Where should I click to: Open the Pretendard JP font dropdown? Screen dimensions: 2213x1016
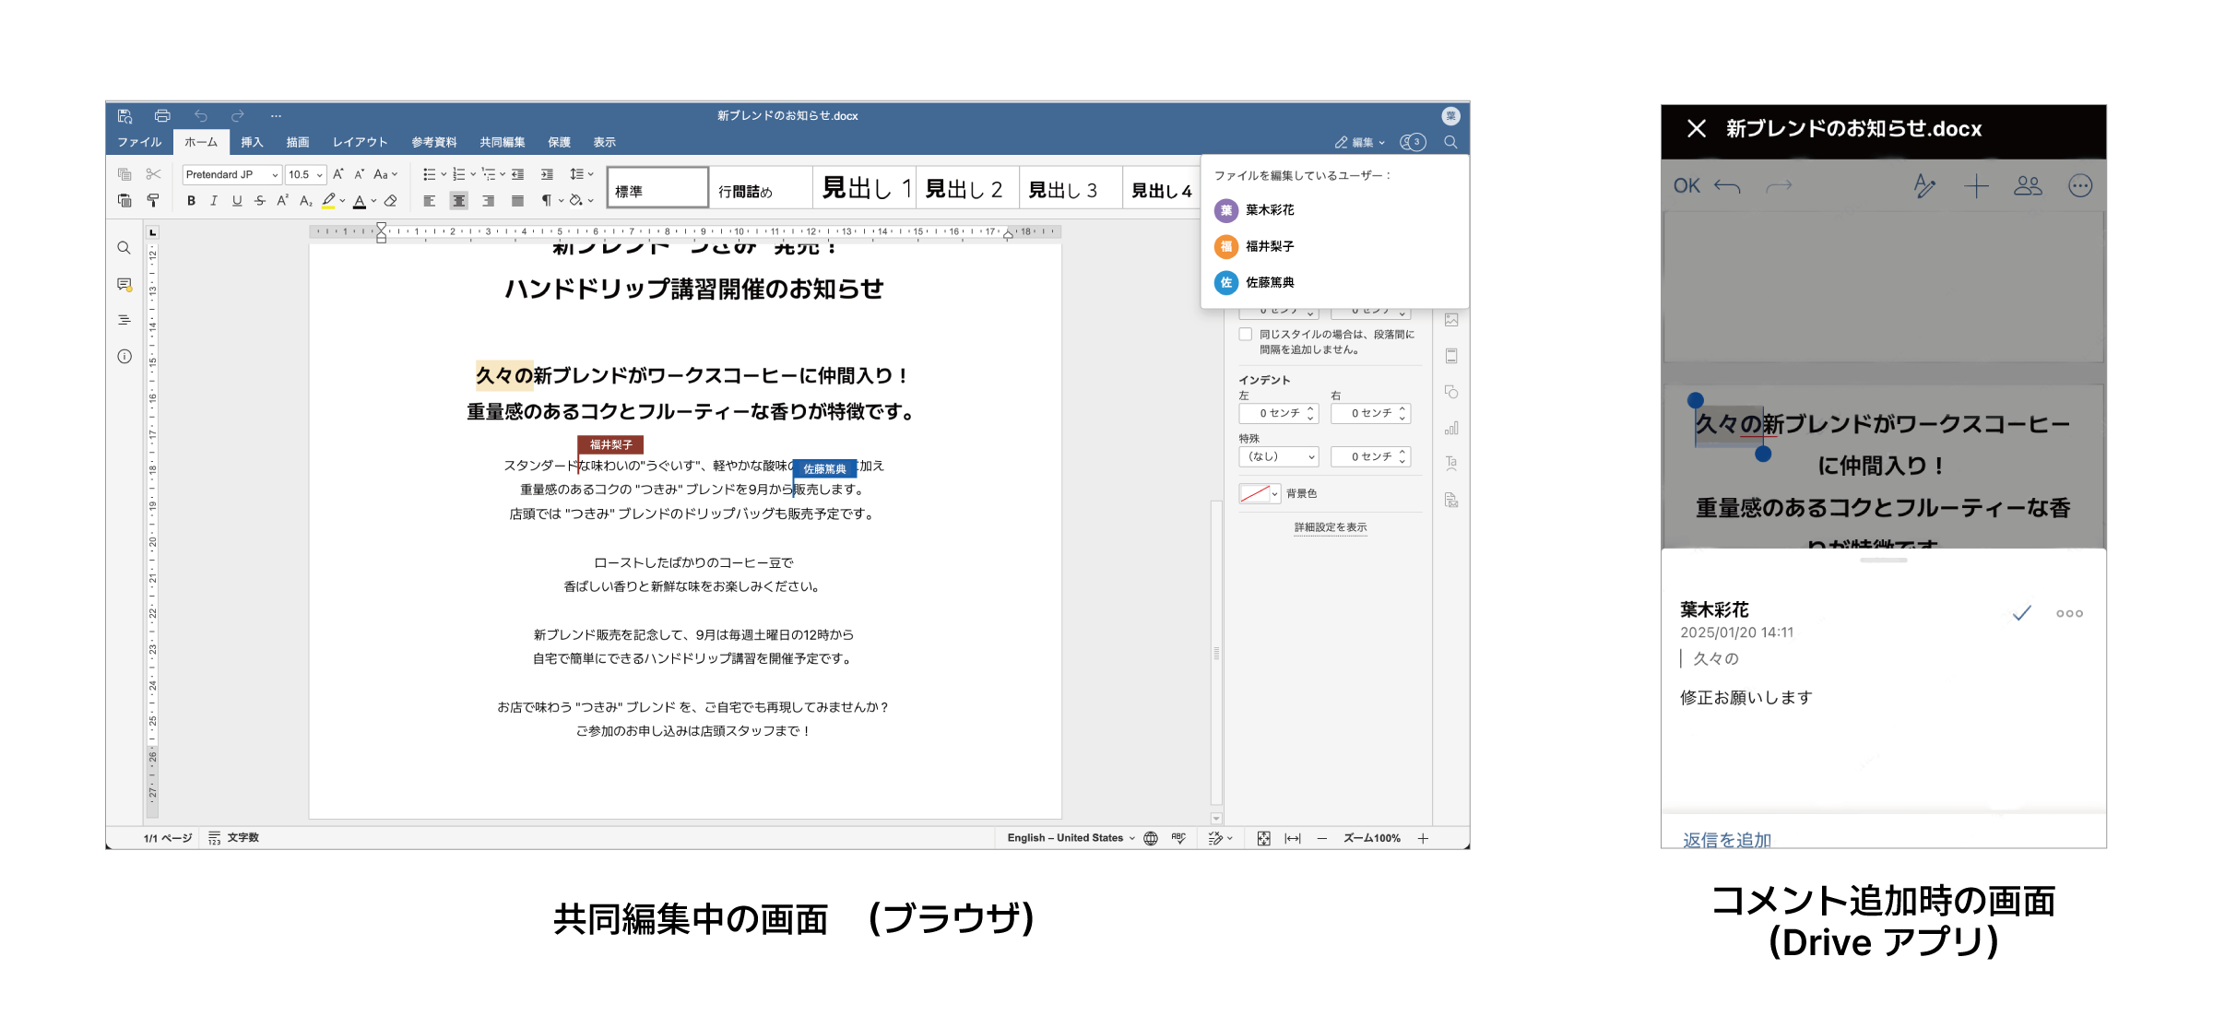tap(231, 174)
